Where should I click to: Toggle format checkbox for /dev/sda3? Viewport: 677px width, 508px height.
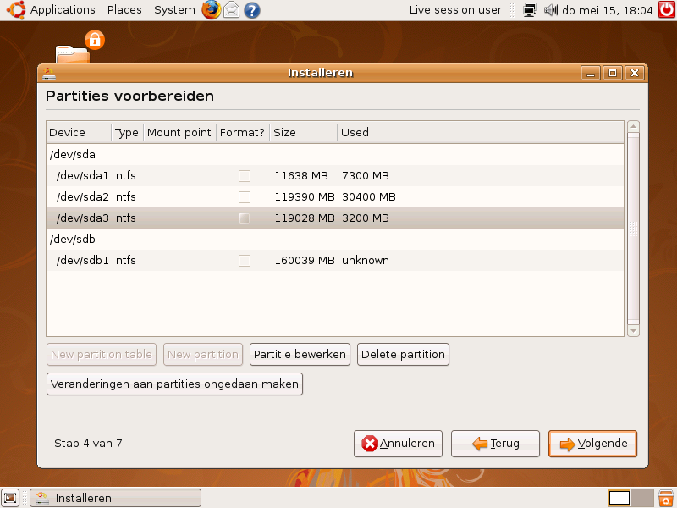(245, 218)
